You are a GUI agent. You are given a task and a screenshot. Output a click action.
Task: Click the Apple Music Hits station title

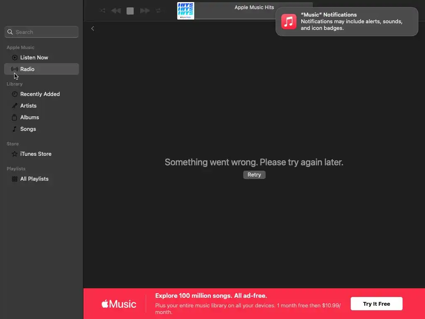pos(254,7)
